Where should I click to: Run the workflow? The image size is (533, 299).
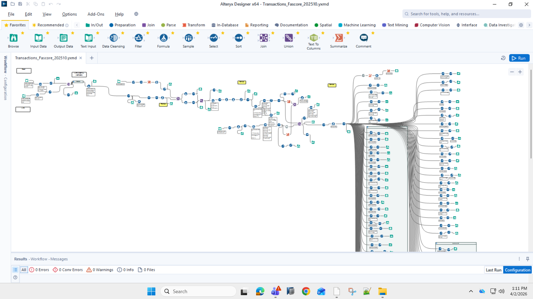click(519, 58)
